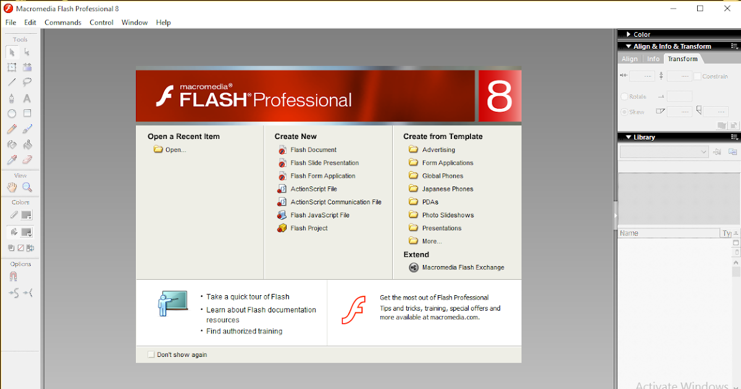Open the Transform panel options menu
Screen dimensions: 741x389
735,46
